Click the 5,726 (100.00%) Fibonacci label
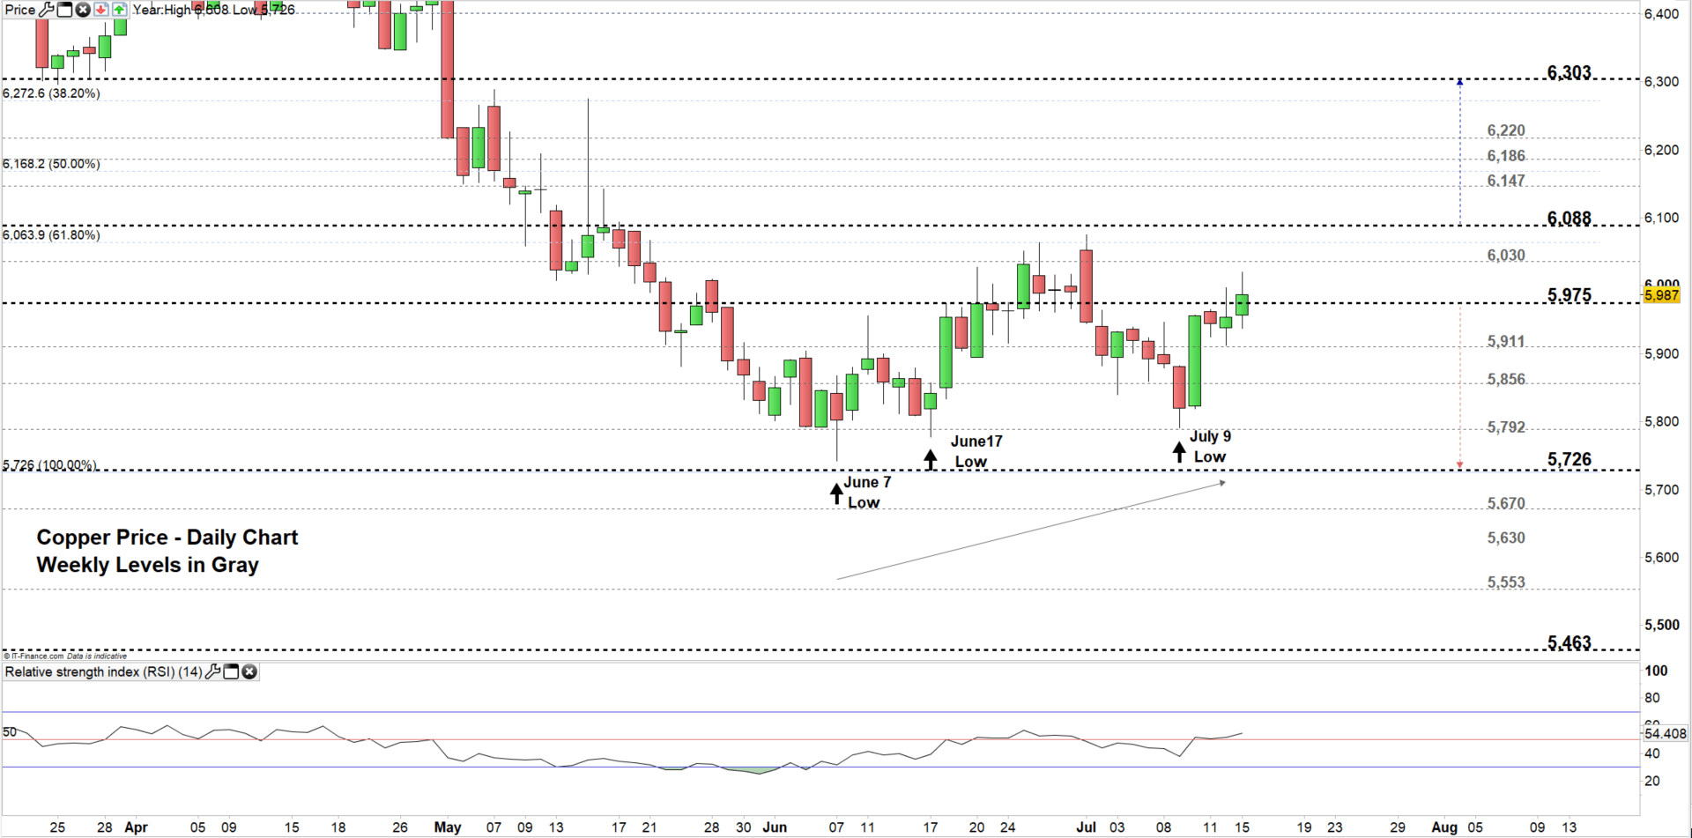 50,464
